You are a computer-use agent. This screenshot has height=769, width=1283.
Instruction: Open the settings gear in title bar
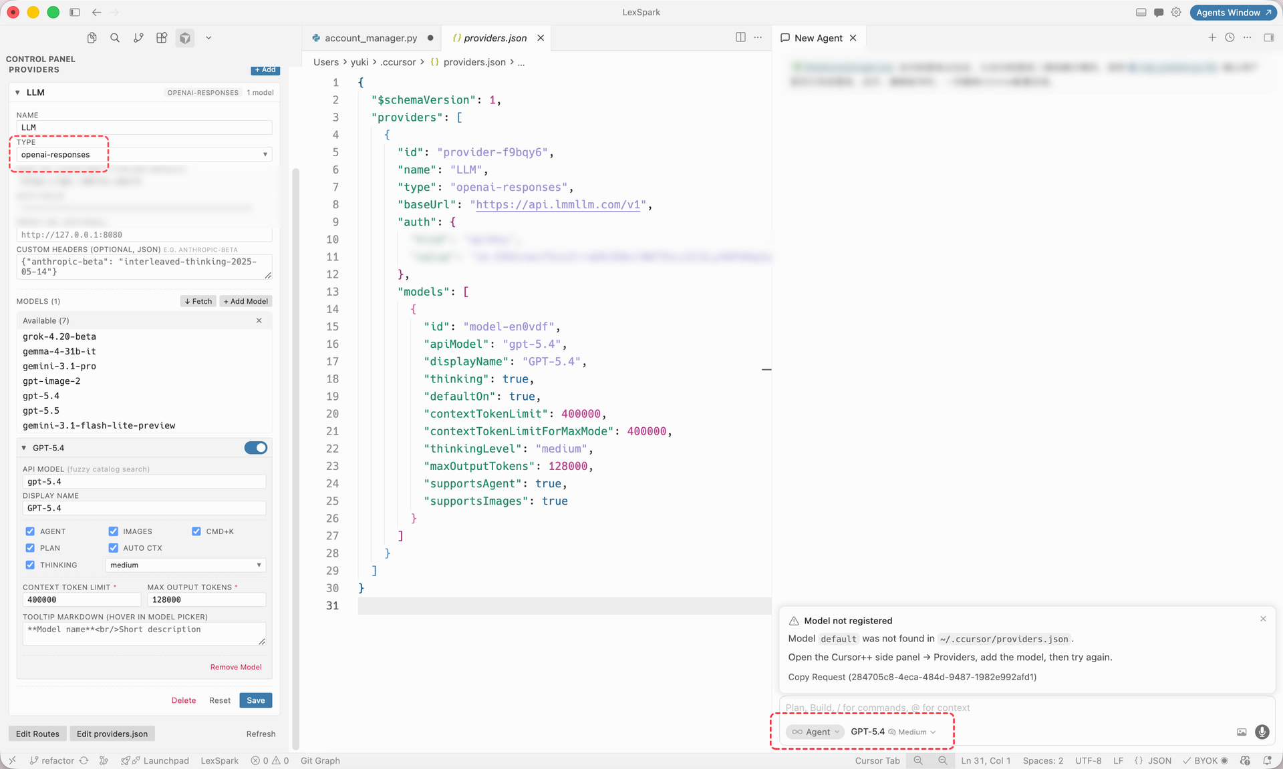(1176, 12)
